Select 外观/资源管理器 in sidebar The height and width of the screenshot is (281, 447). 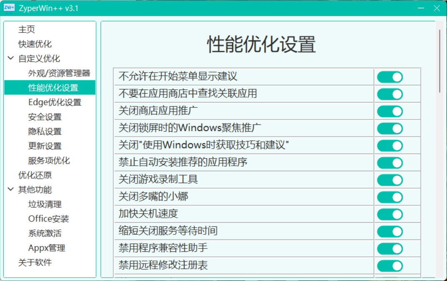pos(59,73)
